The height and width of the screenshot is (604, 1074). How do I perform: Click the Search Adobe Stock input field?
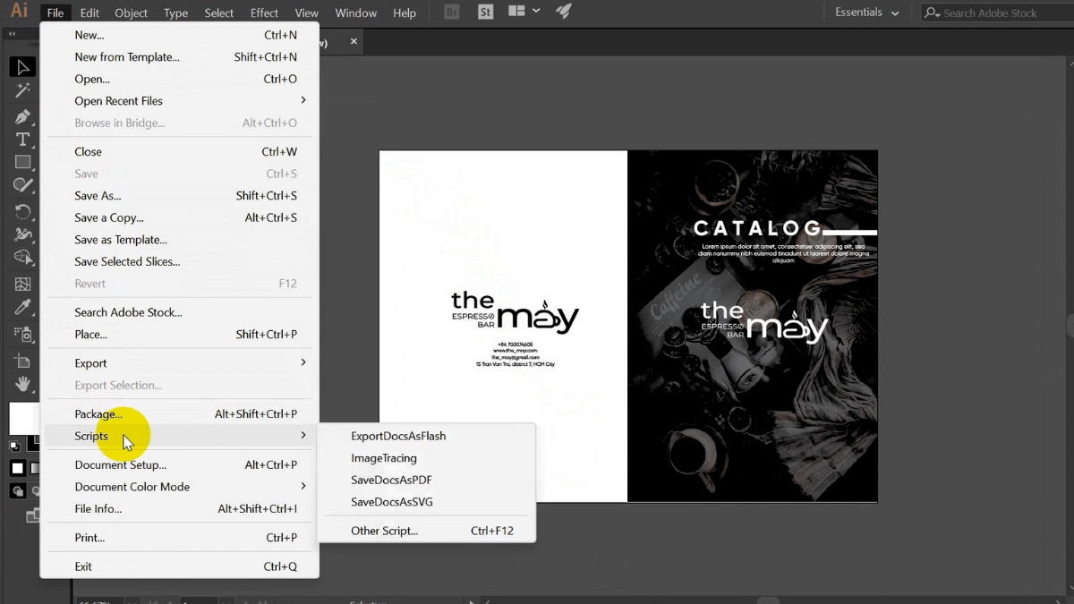[997, 13]
